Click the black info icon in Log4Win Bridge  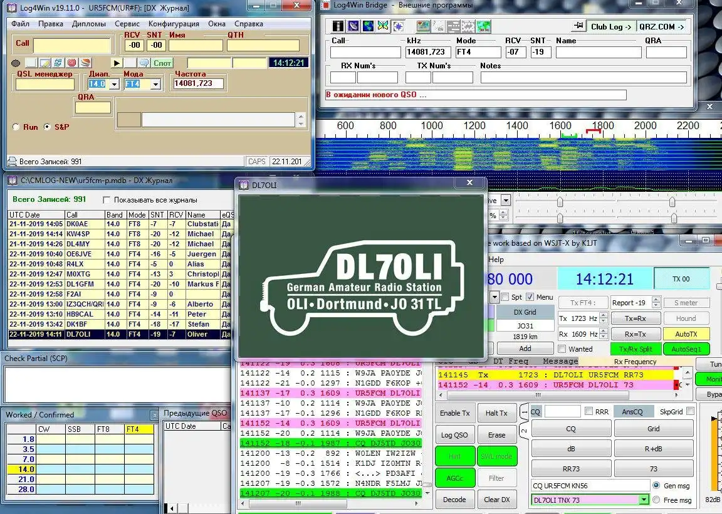(x=338, y=26)
